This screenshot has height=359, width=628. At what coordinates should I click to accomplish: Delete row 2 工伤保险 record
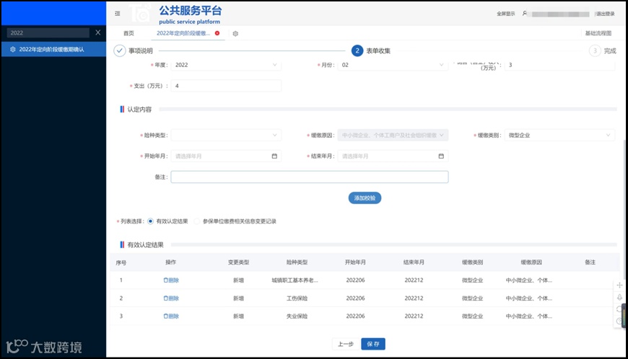point(171,298)
